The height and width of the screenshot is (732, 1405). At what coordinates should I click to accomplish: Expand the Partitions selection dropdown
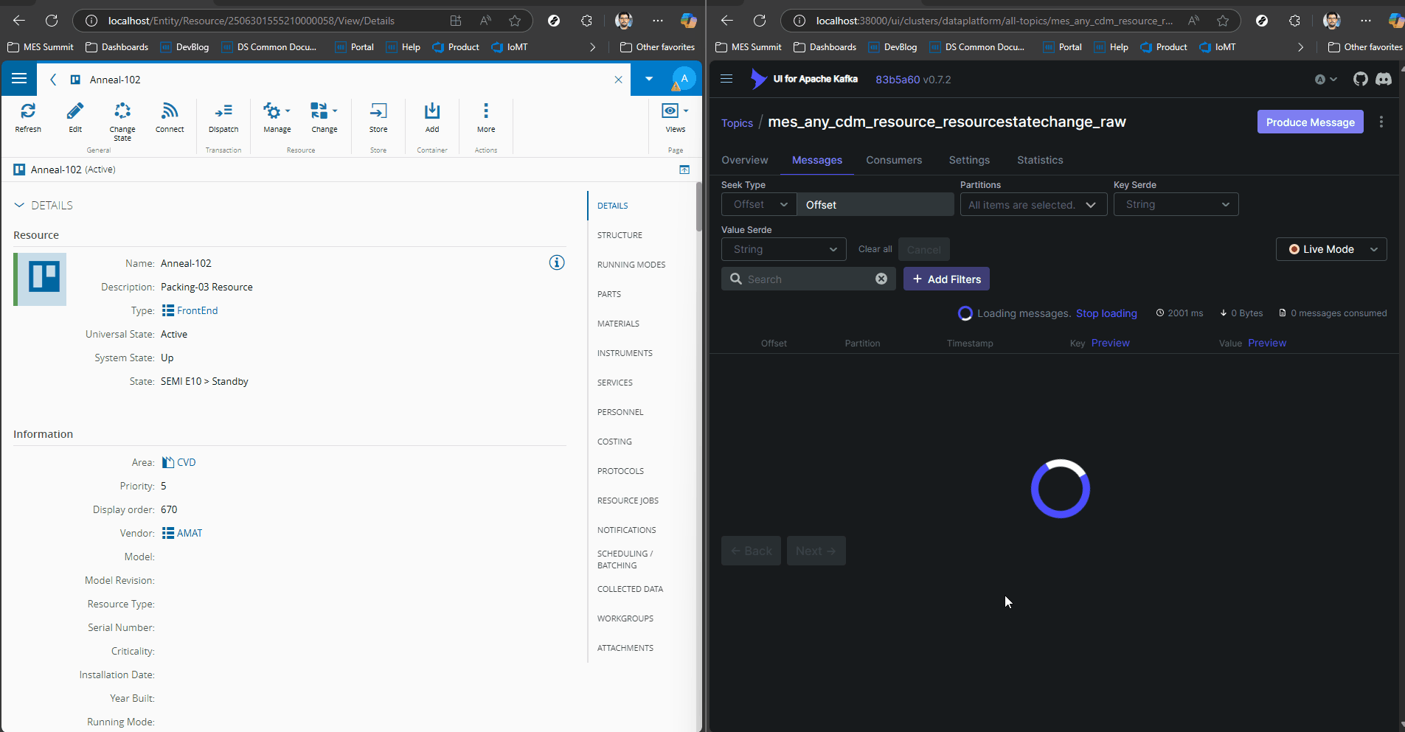[x=1033, y=205]
